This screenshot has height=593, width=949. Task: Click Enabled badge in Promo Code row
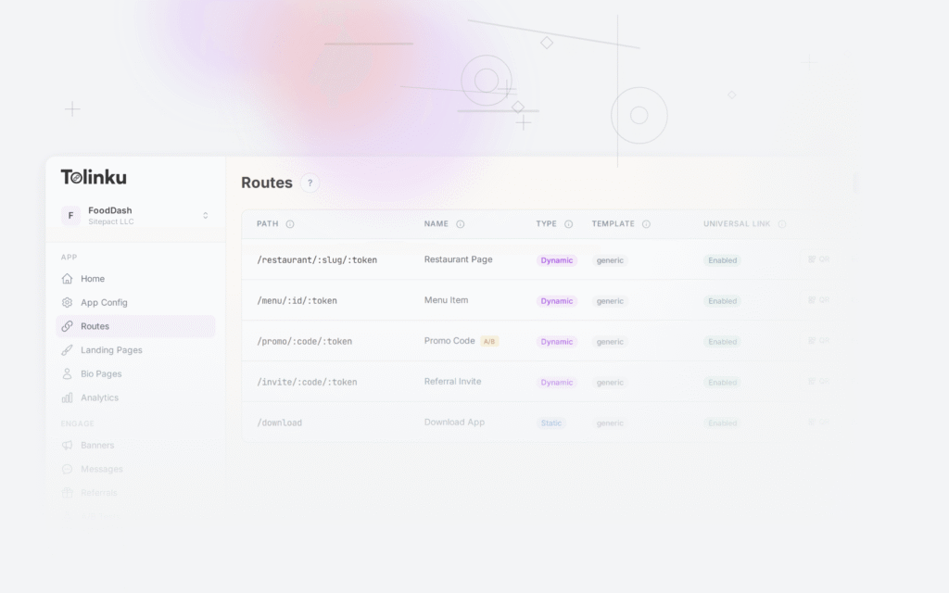click(723, 341)
